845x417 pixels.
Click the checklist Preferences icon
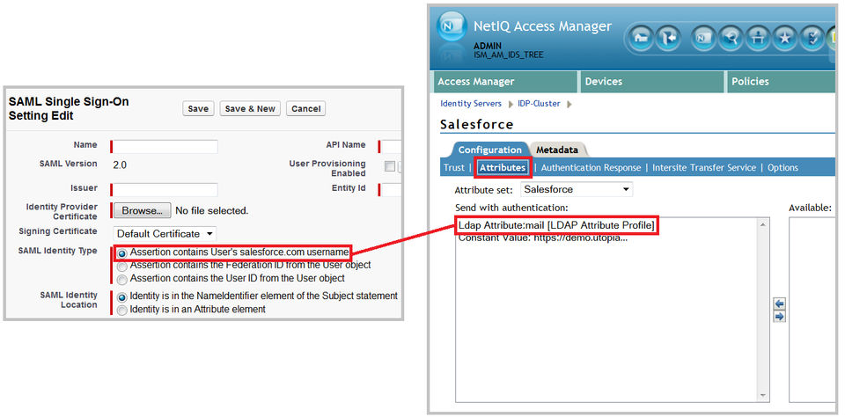pos(812,39)
